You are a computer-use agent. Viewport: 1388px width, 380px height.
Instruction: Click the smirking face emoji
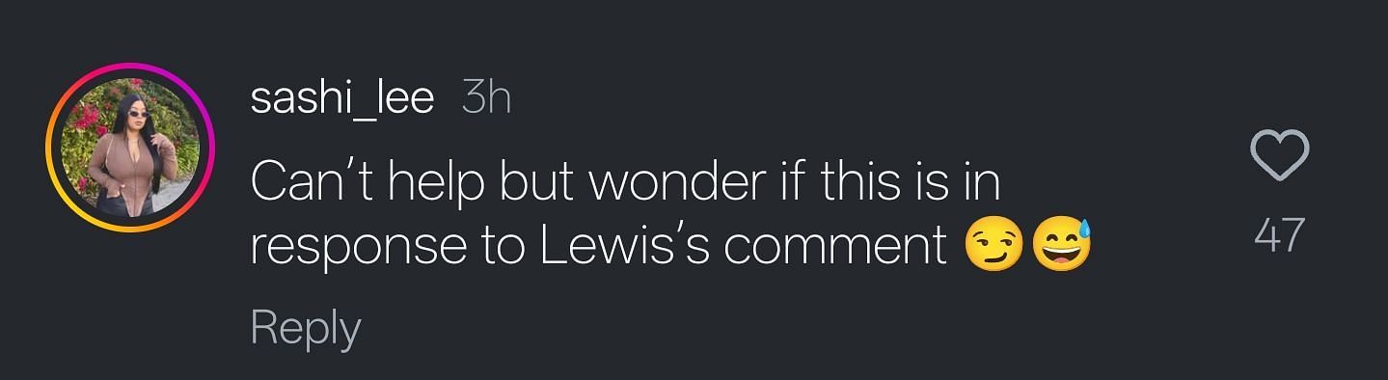(x=993, y=247)
